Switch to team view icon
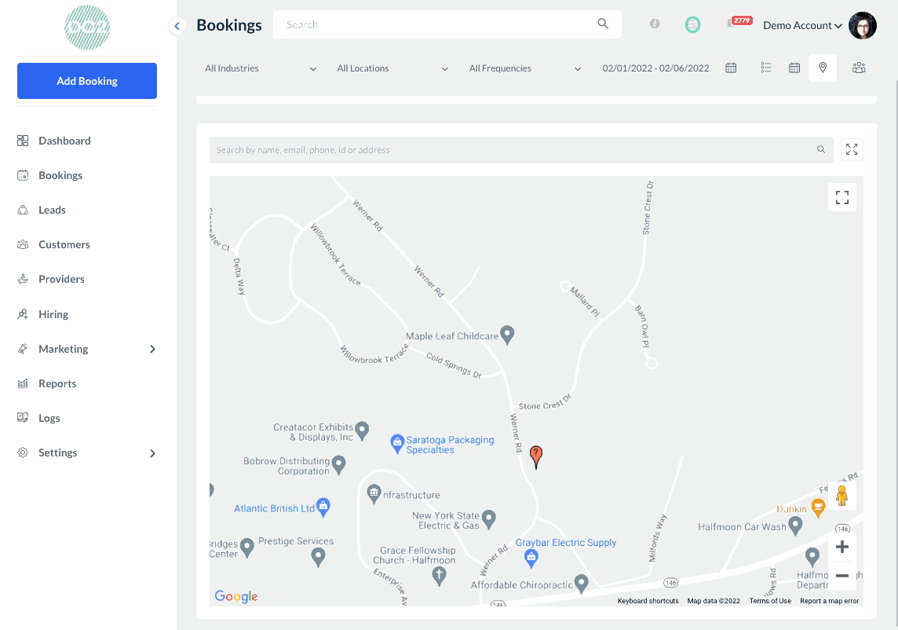 pyautogui.click(x=859, y=68)
